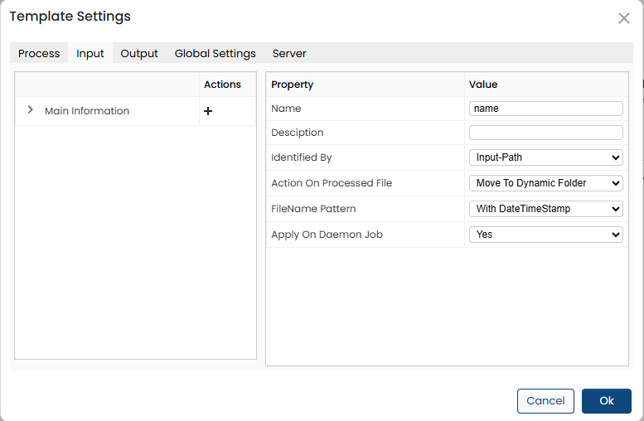Image resolution: width=644 pixels, height=421 pixels.
Task: Select the Main Information item
Action: 87,111
